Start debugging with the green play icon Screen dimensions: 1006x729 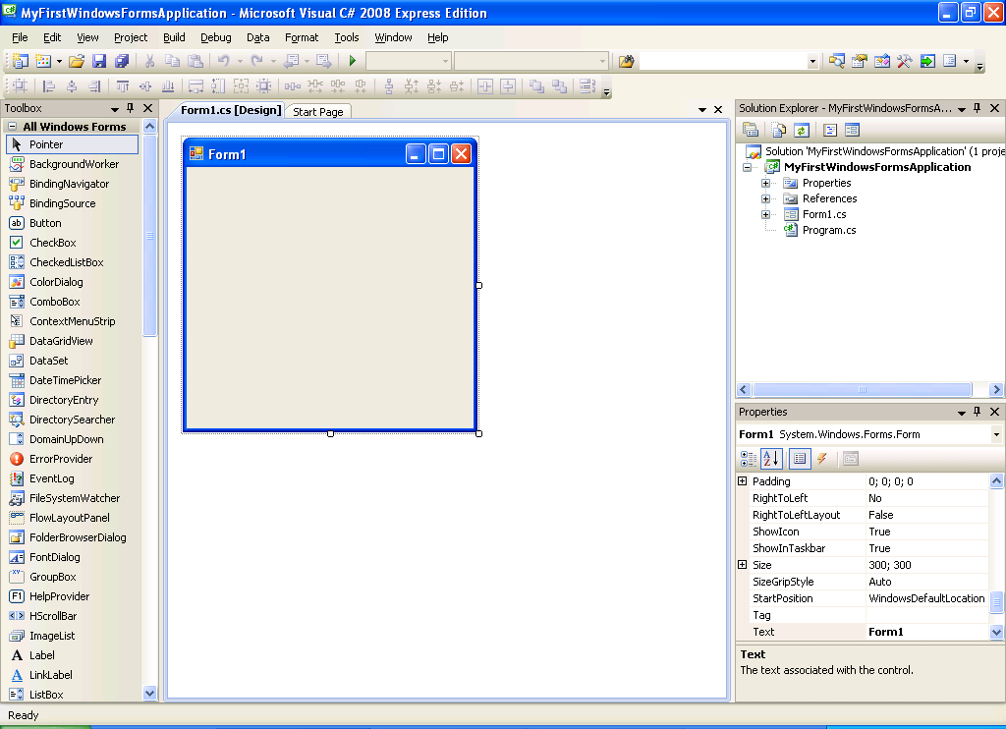click(x=353, y=61)
